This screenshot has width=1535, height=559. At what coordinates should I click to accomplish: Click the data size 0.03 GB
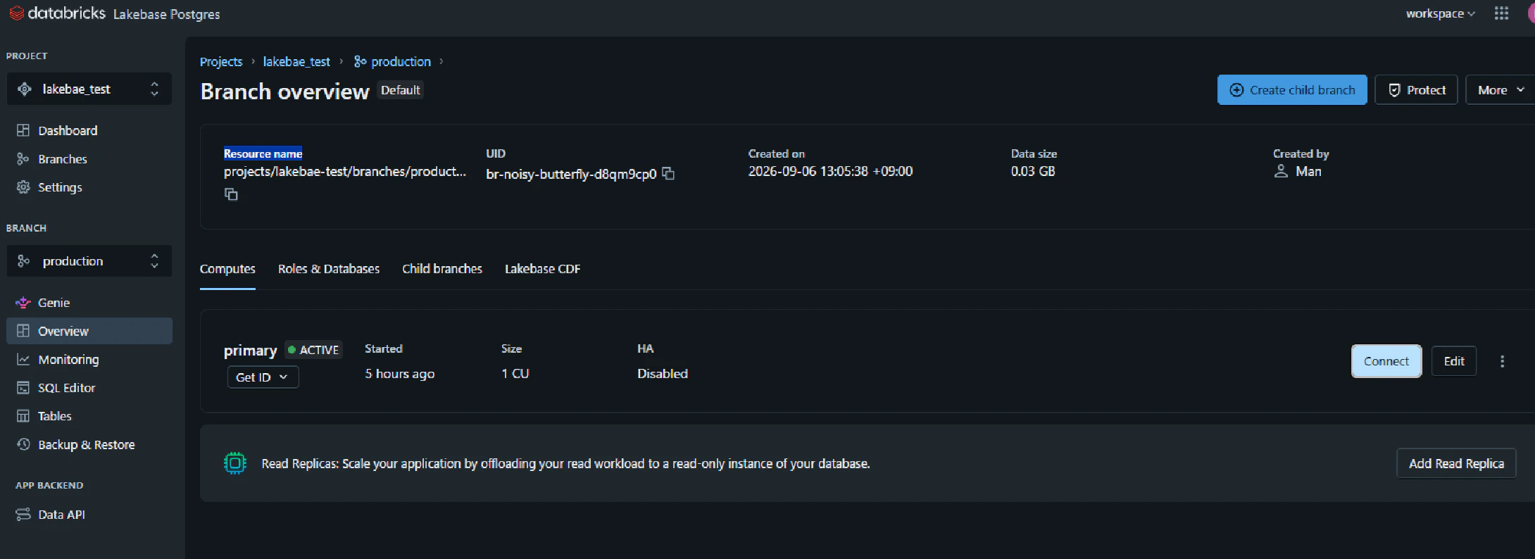click(x=1033, y=171)
